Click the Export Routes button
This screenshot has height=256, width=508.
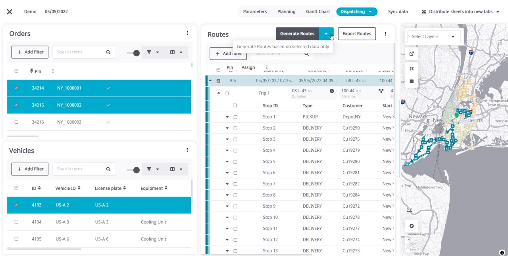pos(356,34)
